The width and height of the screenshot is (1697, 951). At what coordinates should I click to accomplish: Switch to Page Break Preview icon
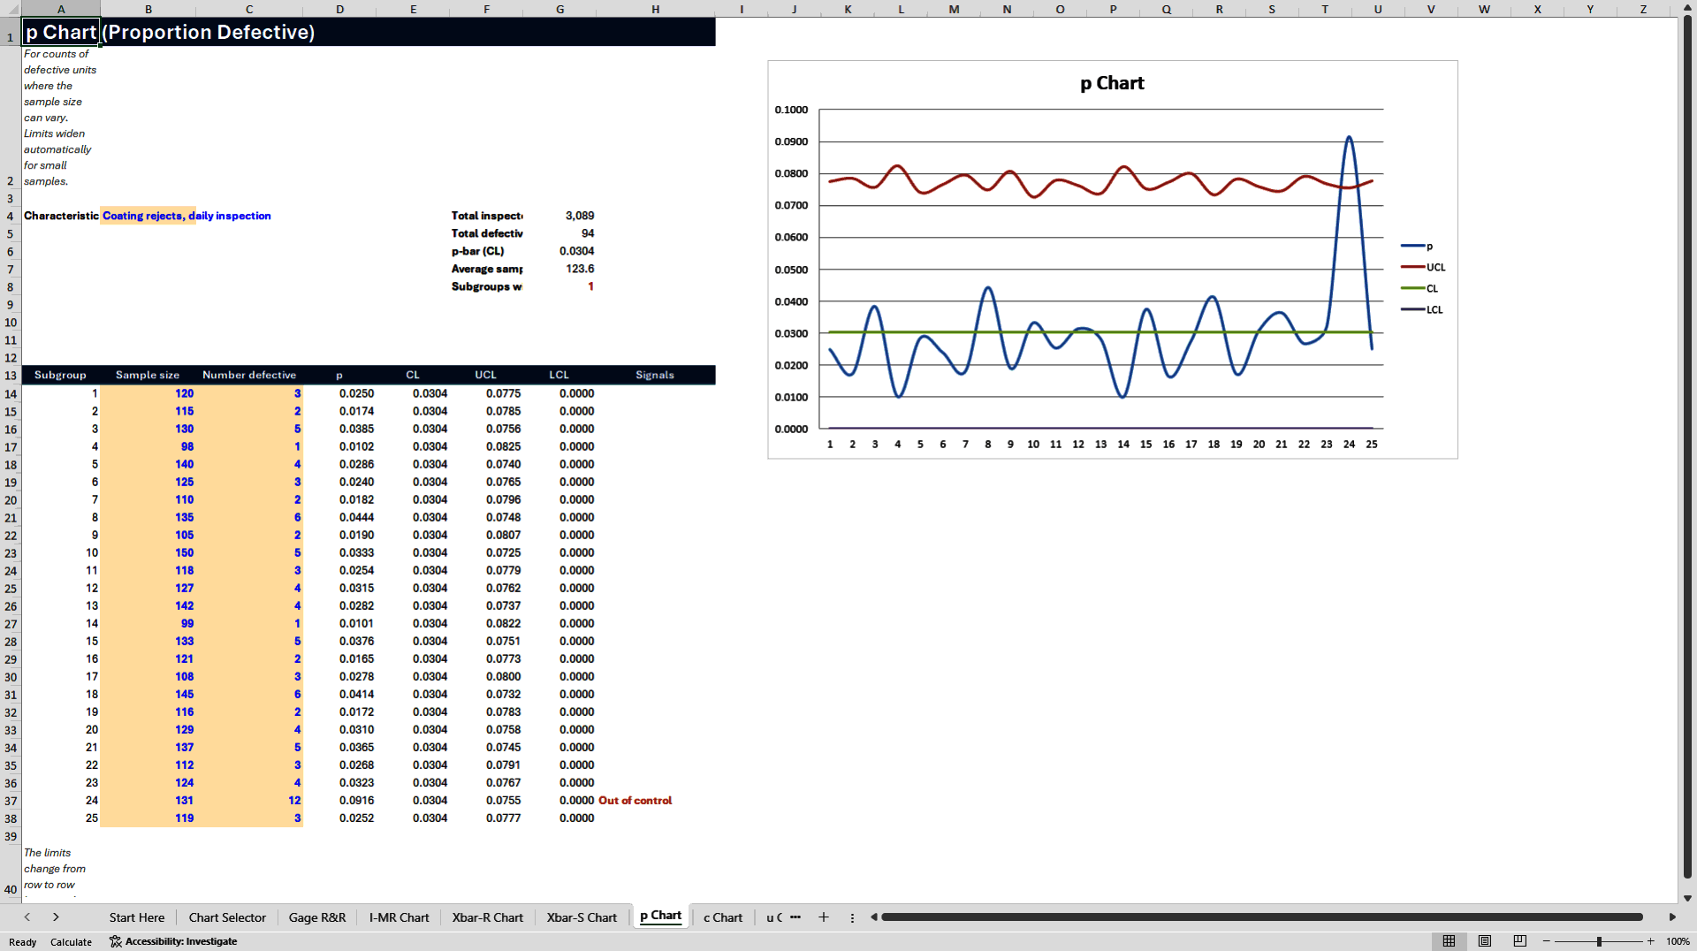point(1520,941)
